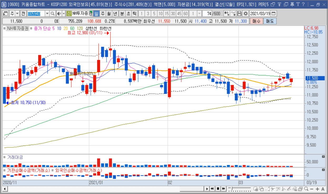The height and width of the screenshot is (194, 328).
Task: Open chart settings gear icon
Action: click(x=246, y=13)
